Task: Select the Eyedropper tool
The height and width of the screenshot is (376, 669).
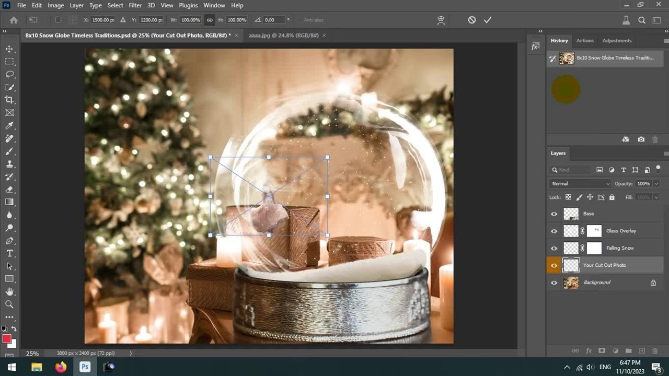Action: (9, 125)
